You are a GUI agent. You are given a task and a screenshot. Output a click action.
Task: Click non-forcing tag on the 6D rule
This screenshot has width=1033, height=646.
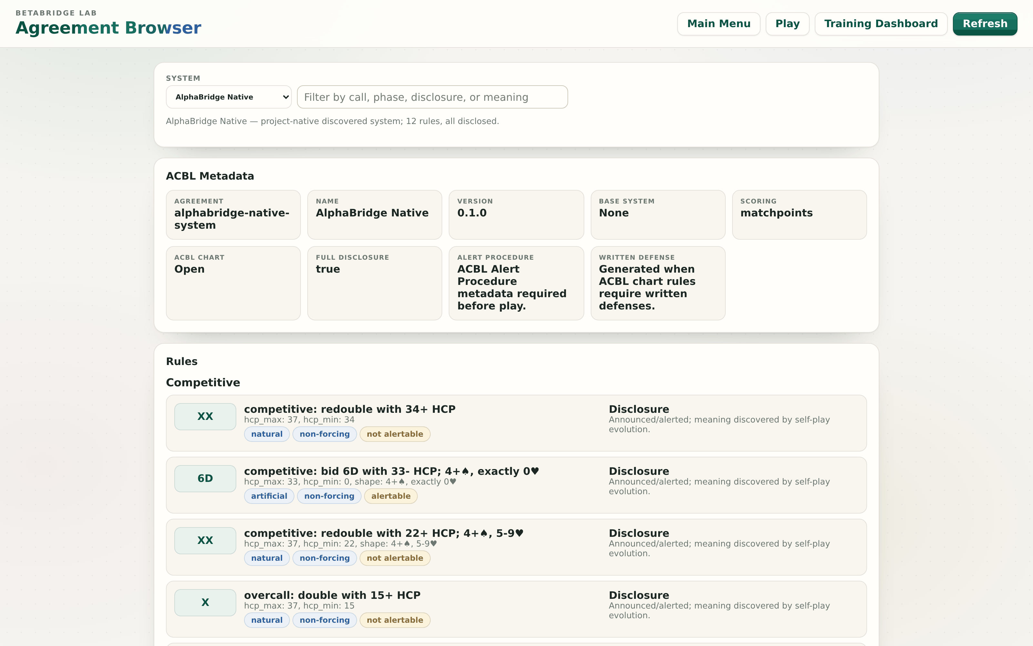tap(329, 496)
